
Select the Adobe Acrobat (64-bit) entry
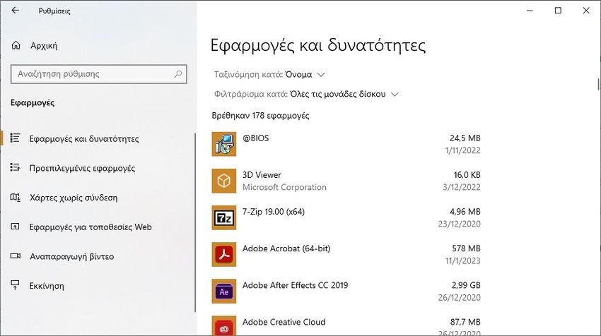(x=286, y=248)
